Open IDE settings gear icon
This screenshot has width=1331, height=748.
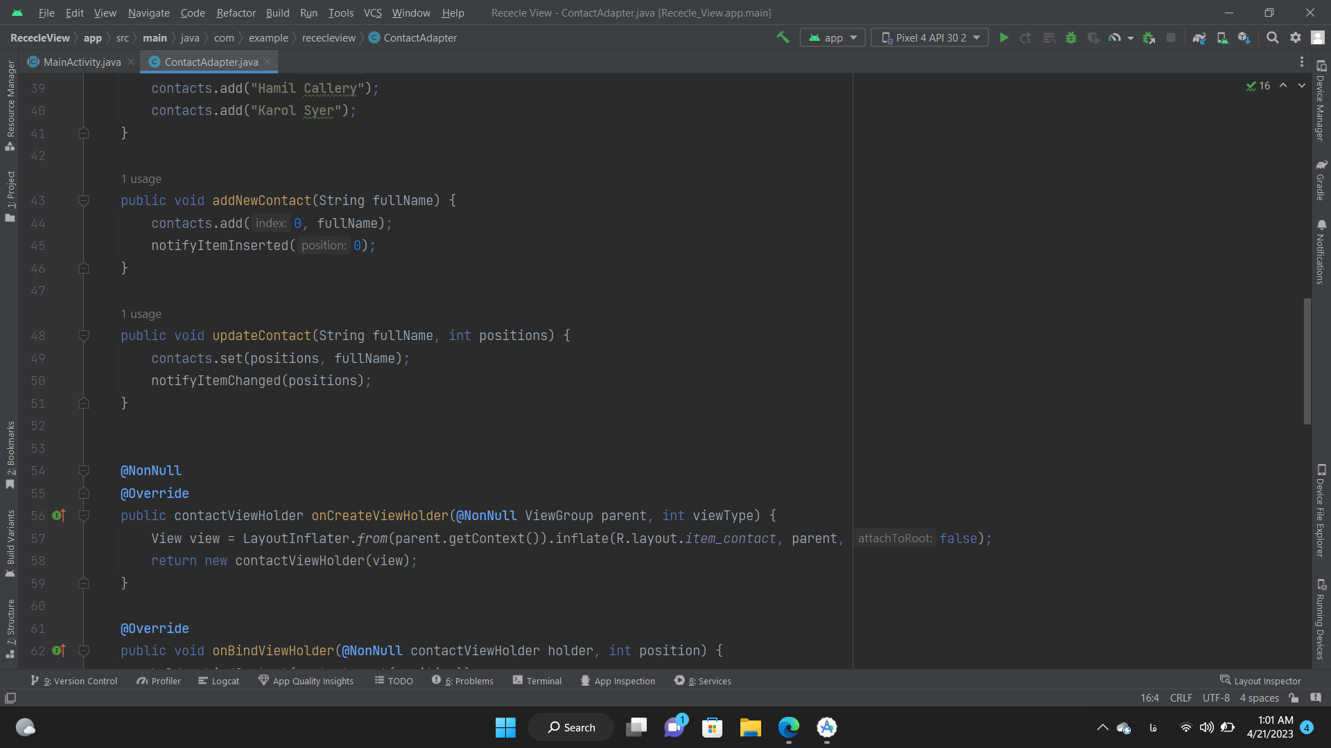point(1295,37)
